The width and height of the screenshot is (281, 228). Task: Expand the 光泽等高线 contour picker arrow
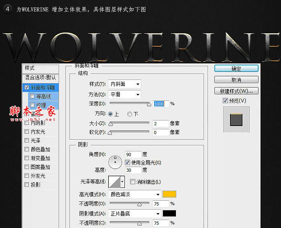[122, 182]
